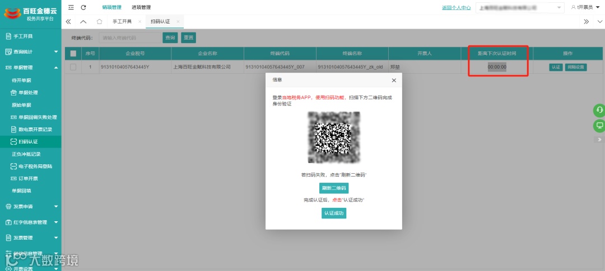This screenshot has width=605, height=271.
Task: Click the 开票人 column header
Action: [x=425, y=54]
